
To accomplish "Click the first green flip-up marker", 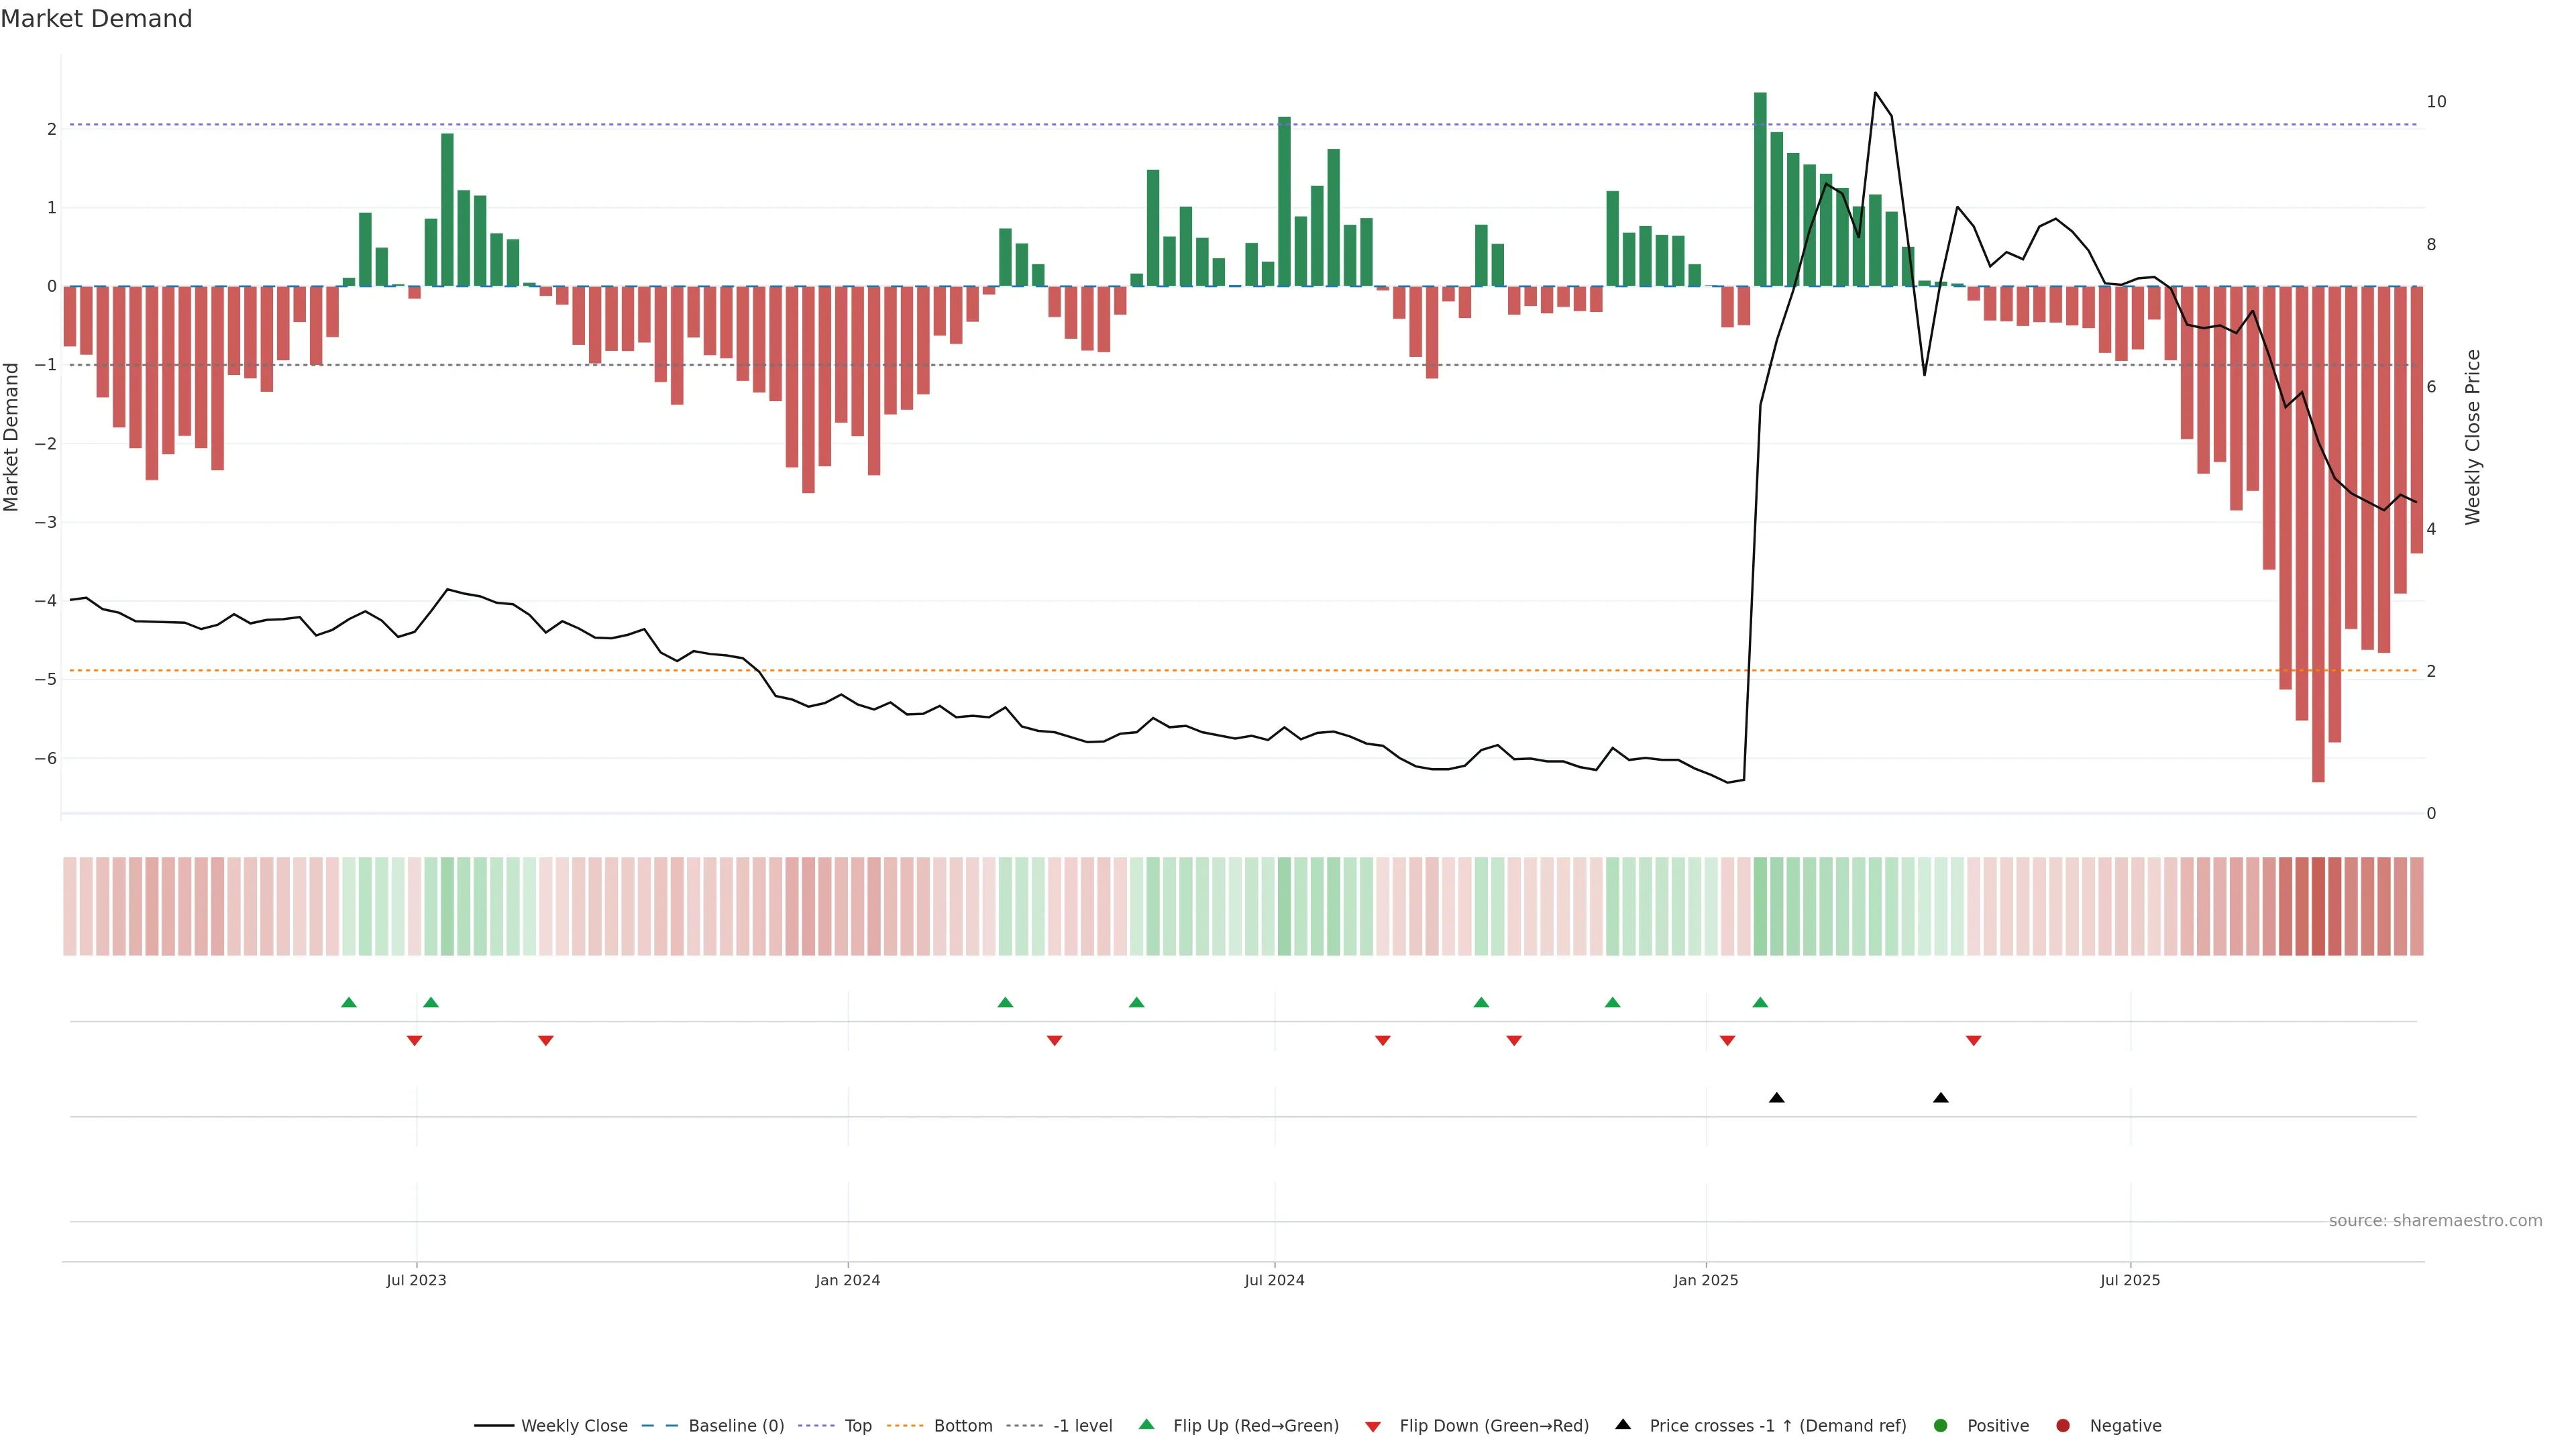I will coord(348,1002).
